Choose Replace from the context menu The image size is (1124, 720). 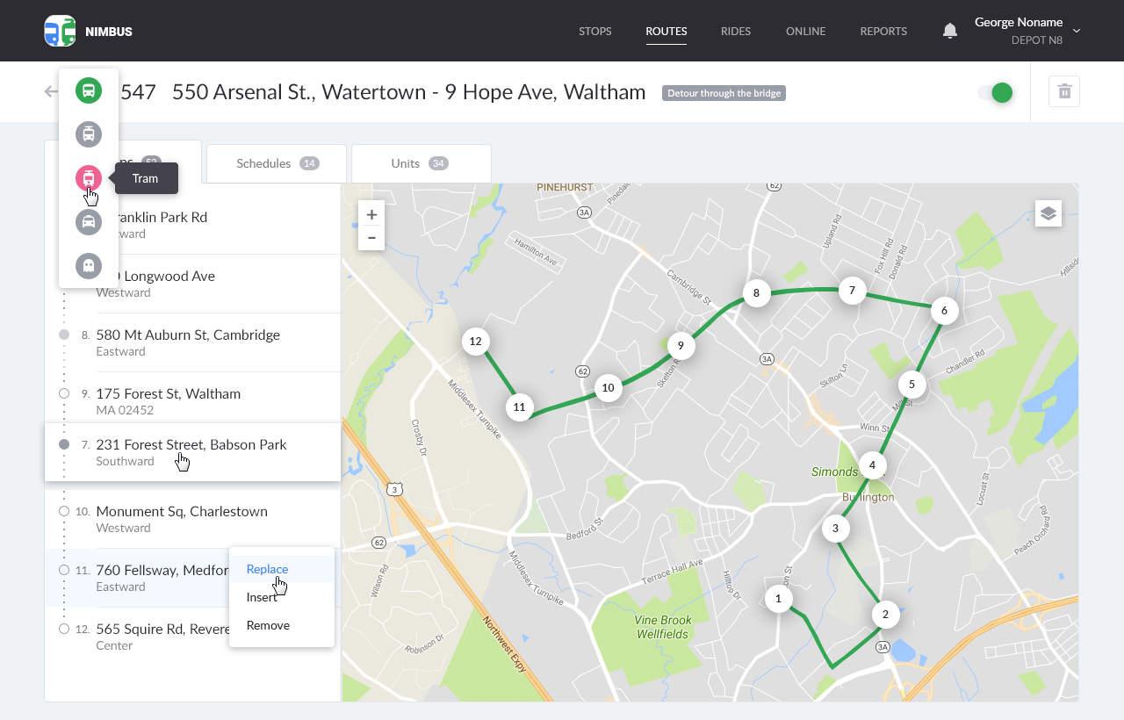pos(268,569)
